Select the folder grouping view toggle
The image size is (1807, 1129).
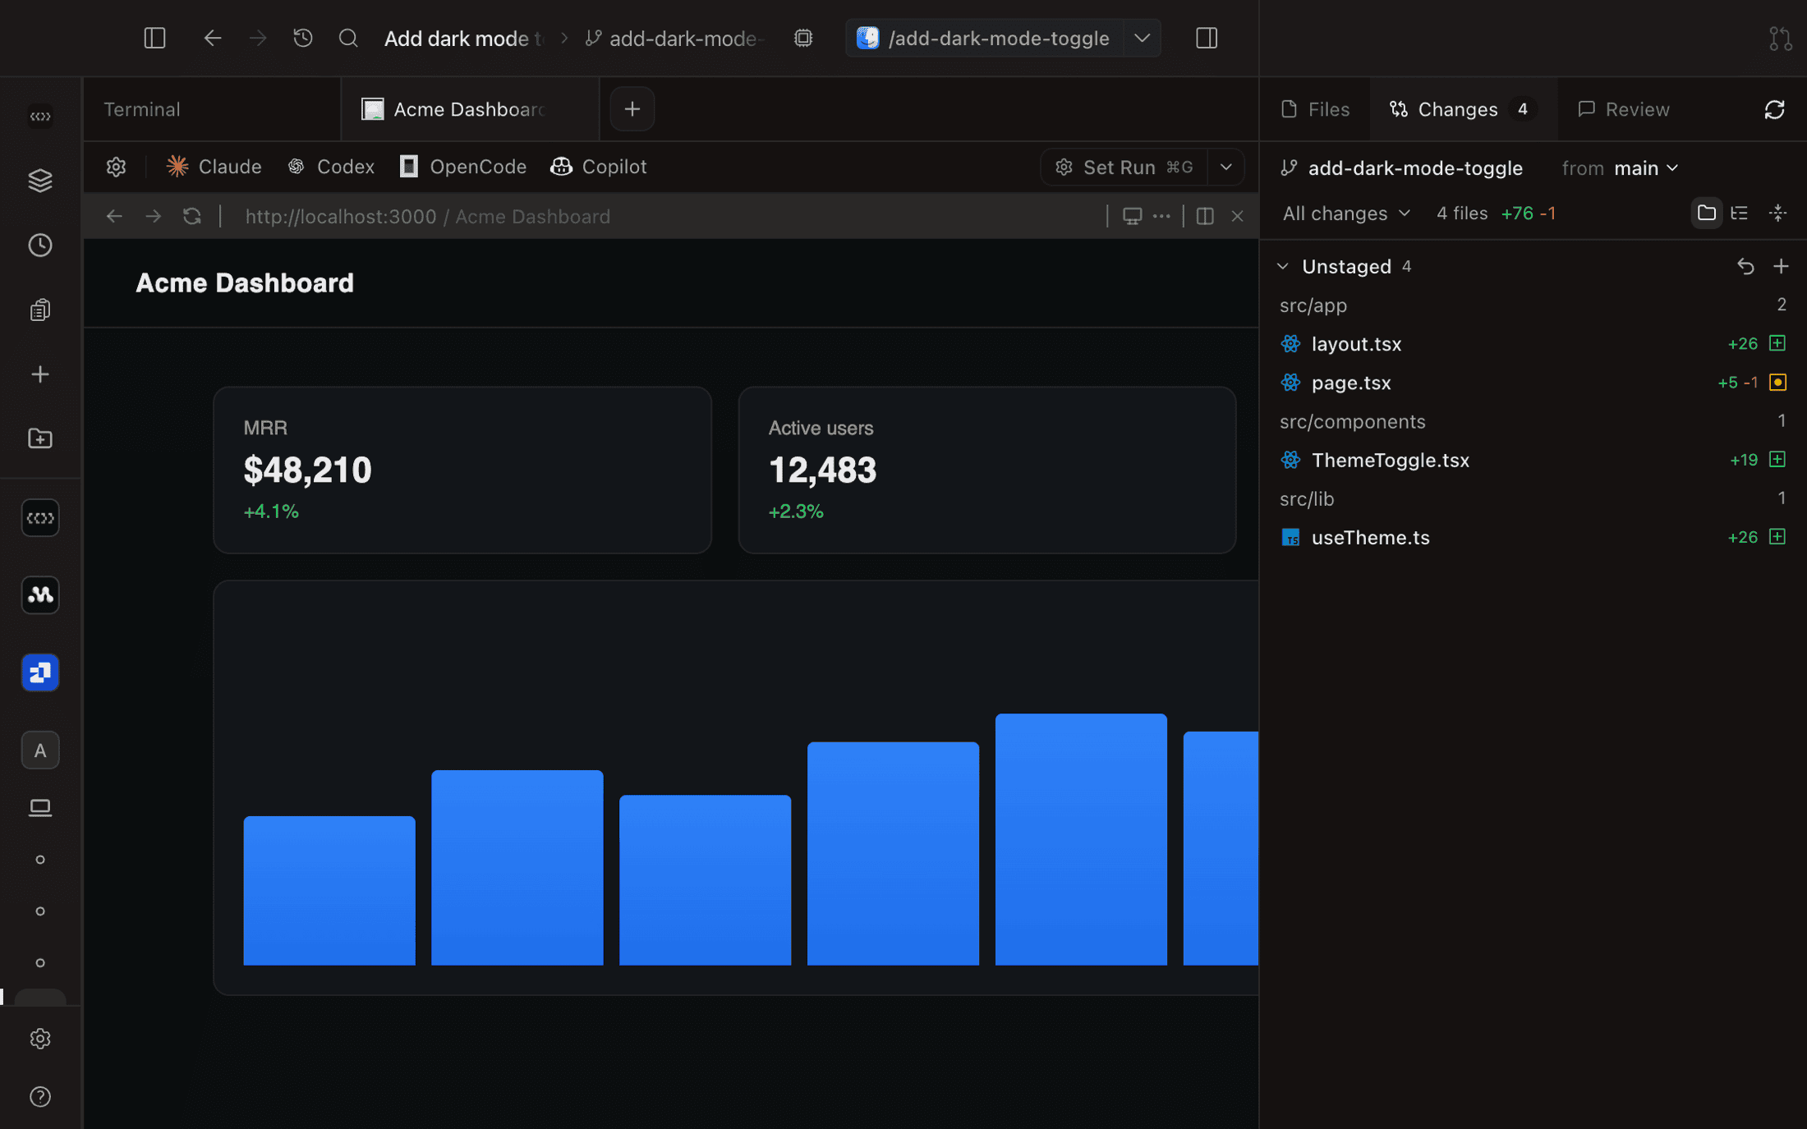1706,213
